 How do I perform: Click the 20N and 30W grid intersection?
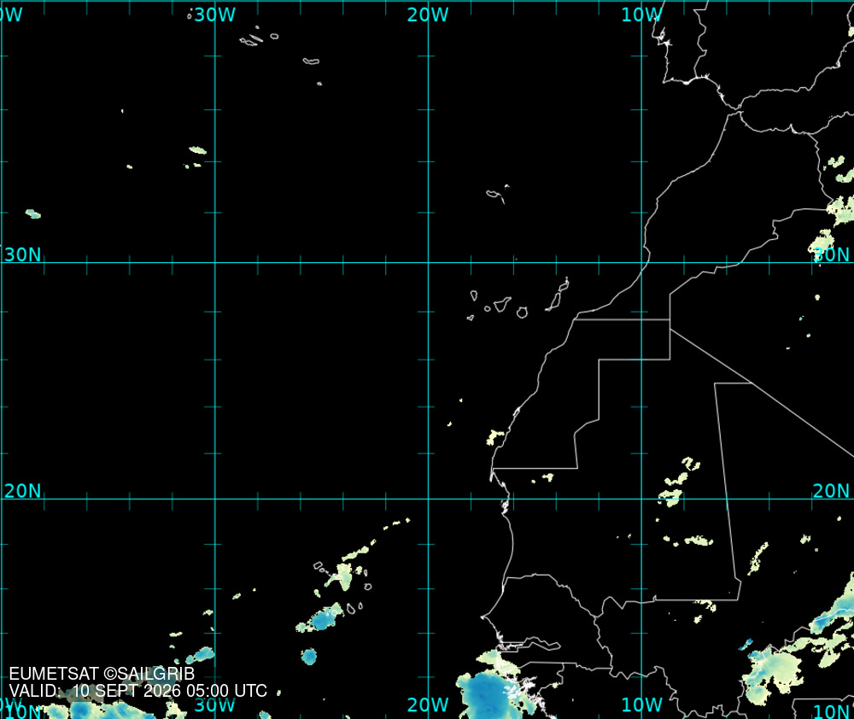[x=215, y=499]
